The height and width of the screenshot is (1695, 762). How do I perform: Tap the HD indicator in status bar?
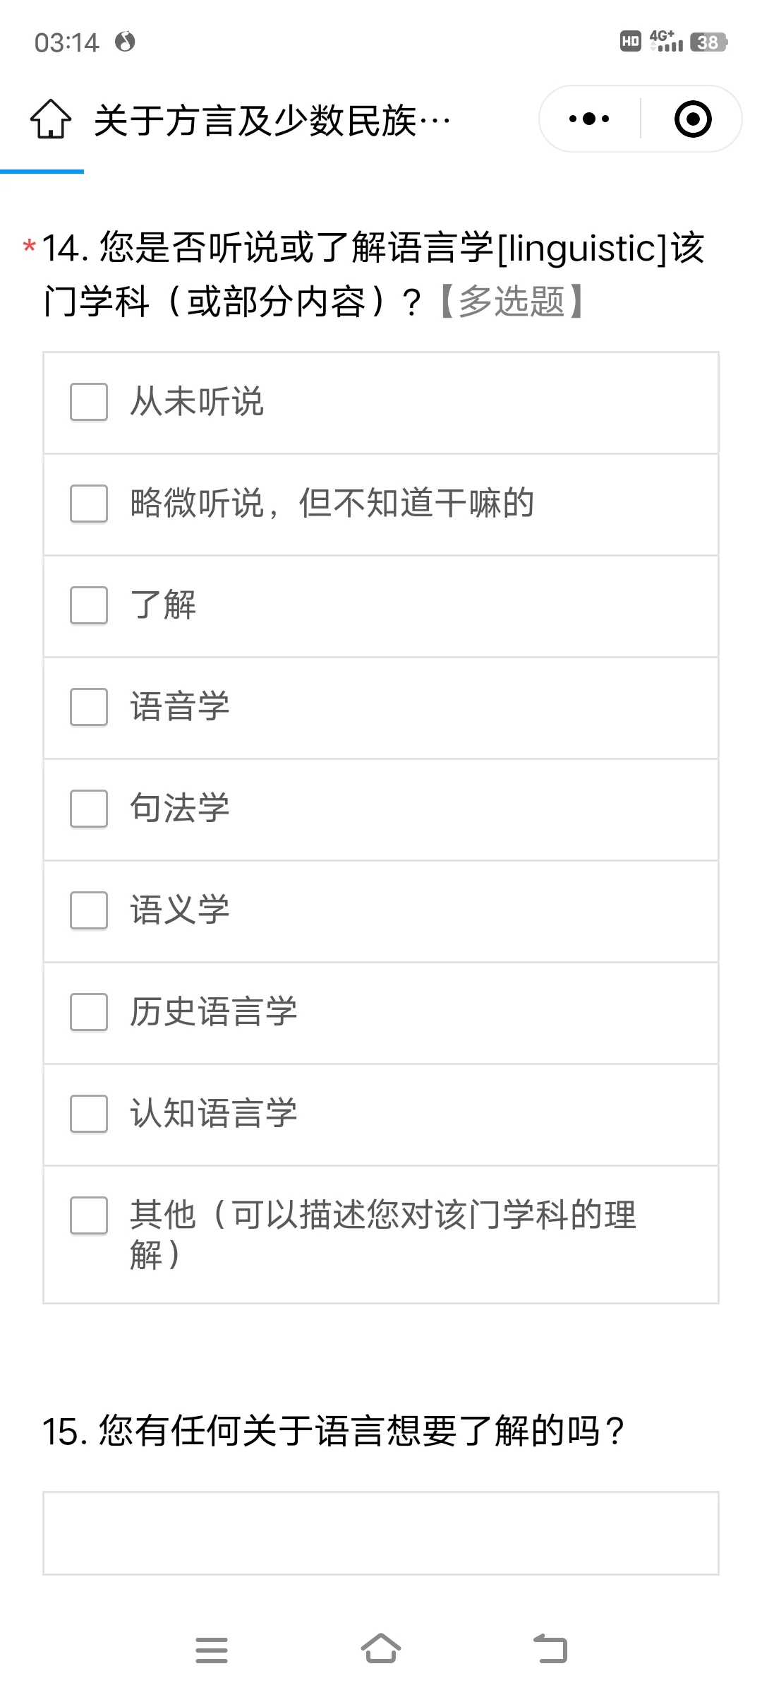[x=630, y=42]
